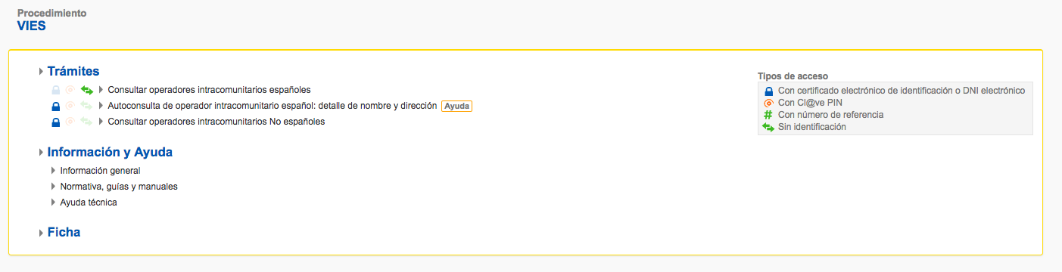Toggle the Información y Ayuda section arrow

pyautogui.click(x=41, y=153)
